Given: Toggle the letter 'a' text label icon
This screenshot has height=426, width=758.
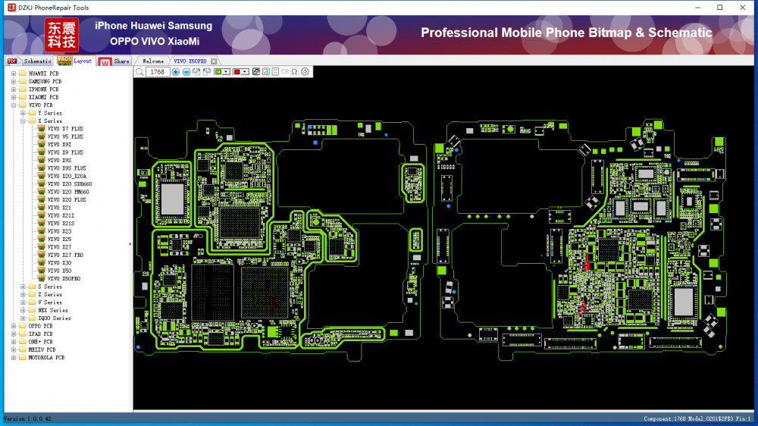Looking at the screenshot, I should click(x=266, y=72).
